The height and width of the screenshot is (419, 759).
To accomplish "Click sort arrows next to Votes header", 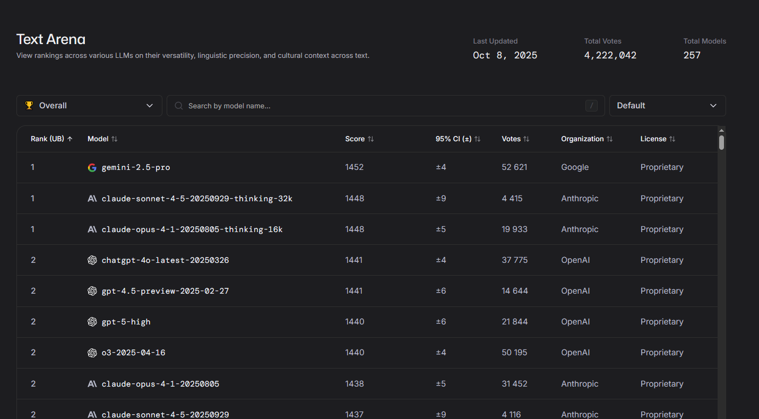I will tap(526, 139).
